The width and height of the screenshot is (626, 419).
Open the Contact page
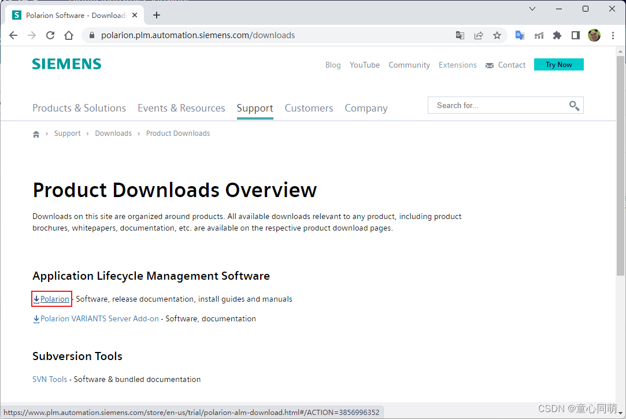coord(512,65)
